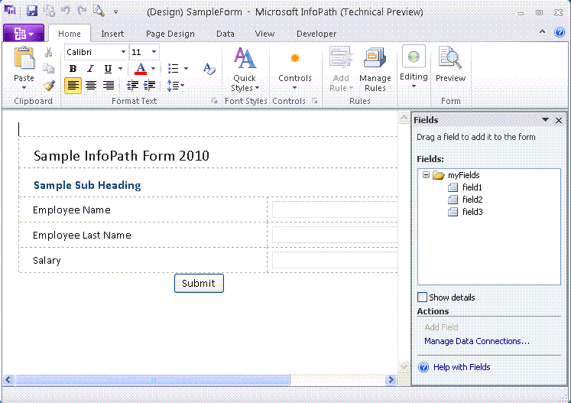
Task: Click the Save icon in quick access toolbar
Action: [32, 11]
